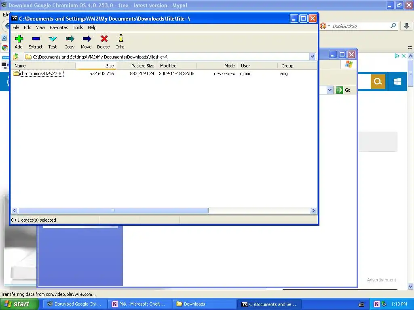Screen dimensions: 414x310
Task: Click the AdChoices triangle icon
Action: [397, 56]
